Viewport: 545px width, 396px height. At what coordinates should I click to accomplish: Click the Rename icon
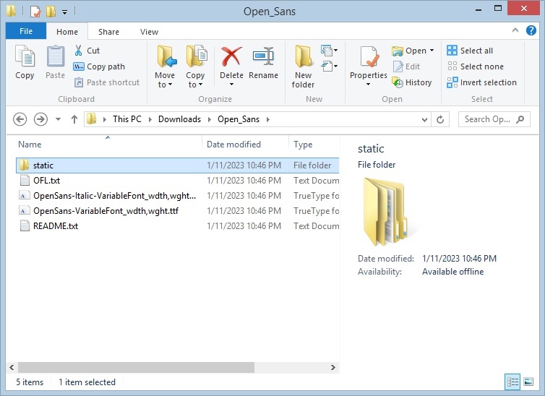point(263,56)
